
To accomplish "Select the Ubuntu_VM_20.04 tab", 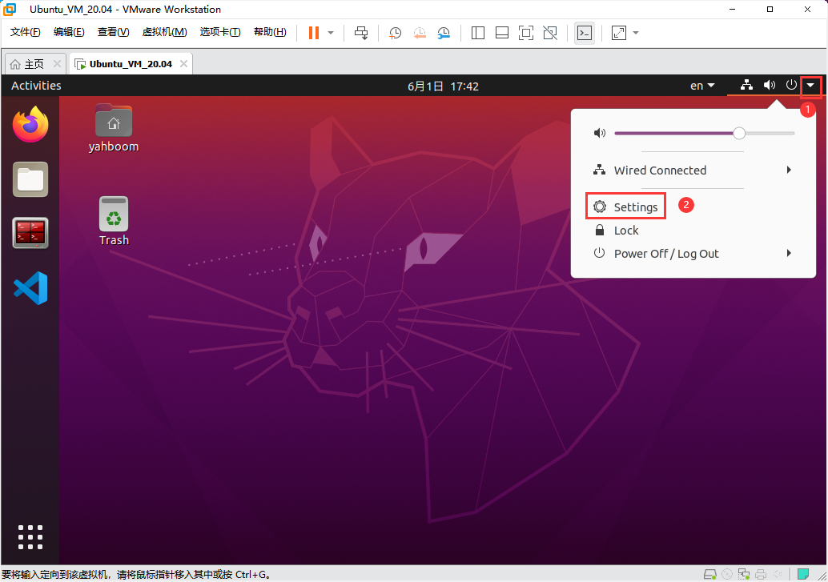I will (131, 64).
